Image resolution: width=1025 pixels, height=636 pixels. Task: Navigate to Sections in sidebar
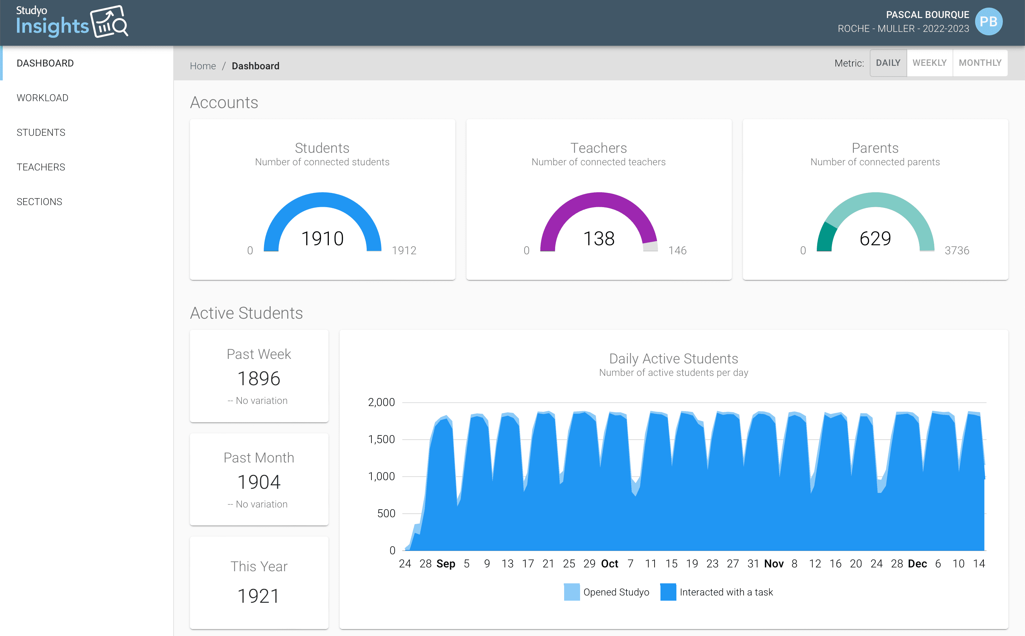pyautogui.click(x=39, y=202)
